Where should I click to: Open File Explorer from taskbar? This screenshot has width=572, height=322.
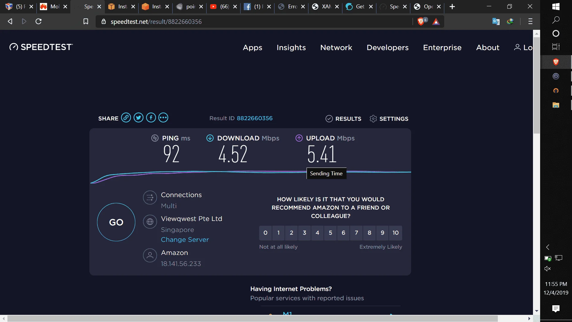click(556, 105)
